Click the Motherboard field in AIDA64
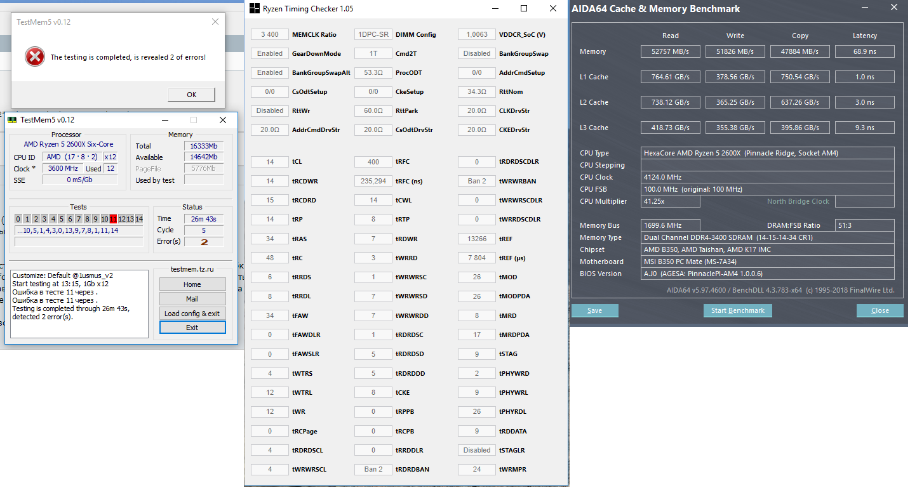 tap(768, 262)
